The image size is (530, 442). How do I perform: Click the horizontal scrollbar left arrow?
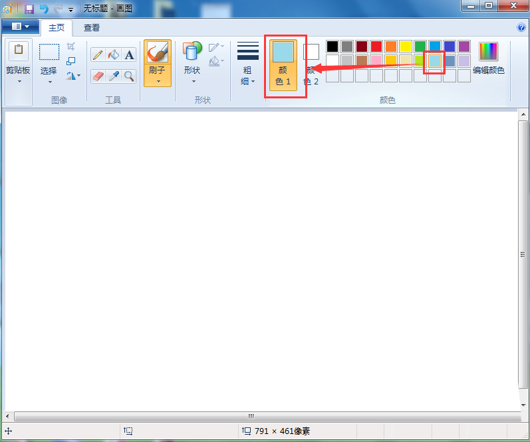pos(7,416)
